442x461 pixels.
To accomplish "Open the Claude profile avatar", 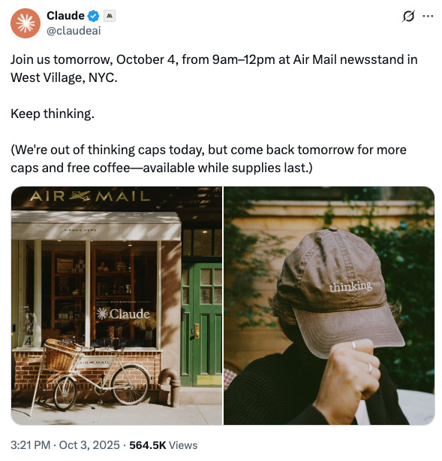I will 26,23.
